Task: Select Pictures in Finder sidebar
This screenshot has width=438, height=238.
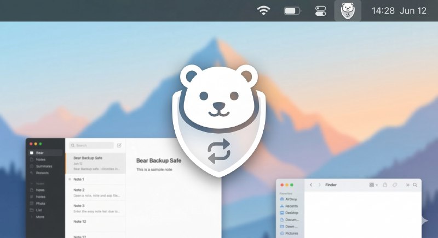Action: [289, 233]
